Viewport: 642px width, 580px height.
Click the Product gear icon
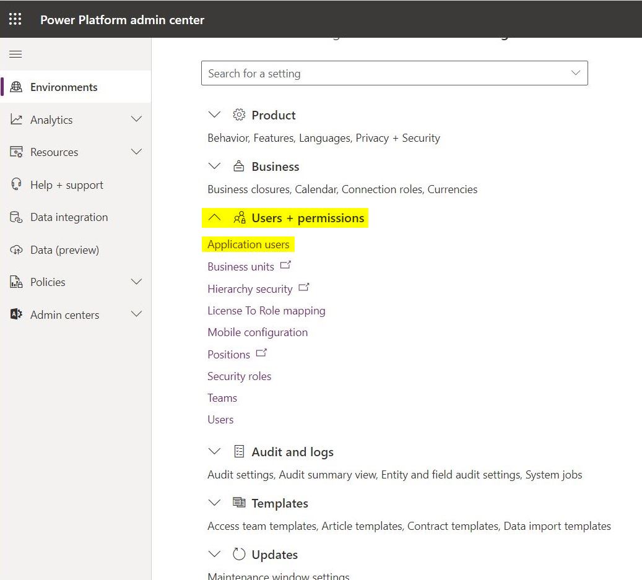pos(239,115)
